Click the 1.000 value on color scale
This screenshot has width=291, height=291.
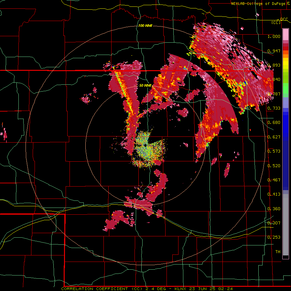274,36
